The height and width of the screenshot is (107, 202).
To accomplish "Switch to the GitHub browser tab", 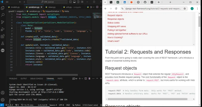I will pos(145,2).
